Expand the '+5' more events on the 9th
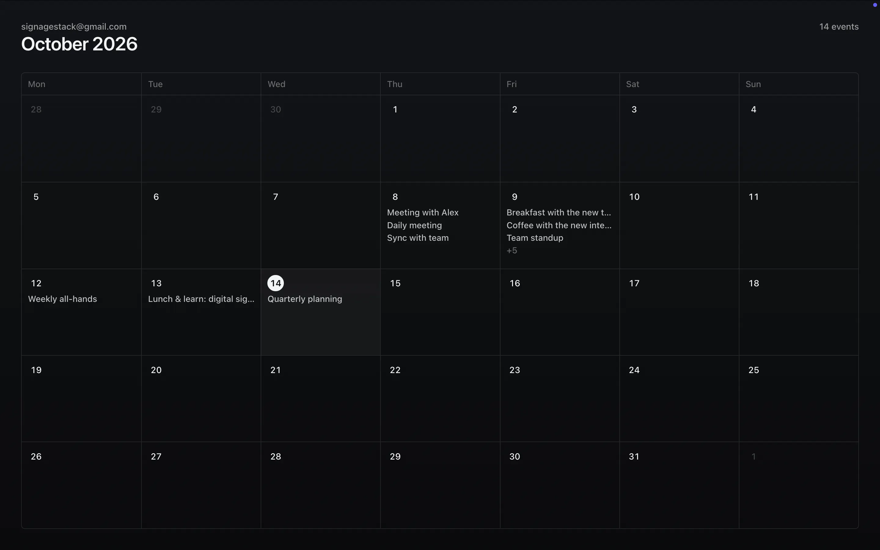This screenshot has width=880, height=550. (x=512, y=251)
